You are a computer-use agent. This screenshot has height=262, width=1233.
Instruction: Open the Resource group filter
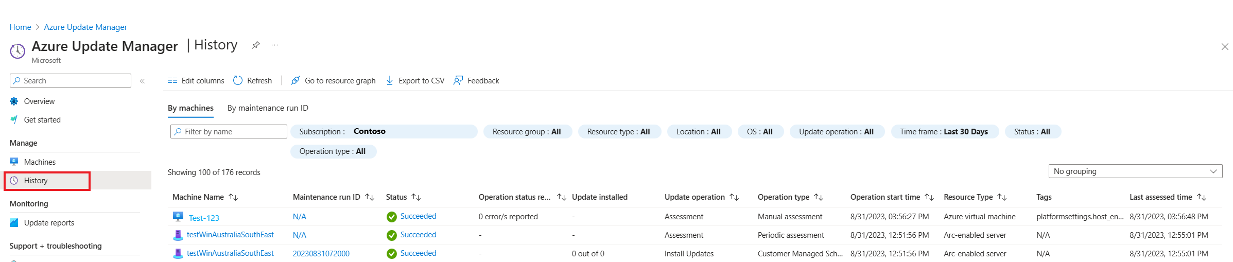526,132
